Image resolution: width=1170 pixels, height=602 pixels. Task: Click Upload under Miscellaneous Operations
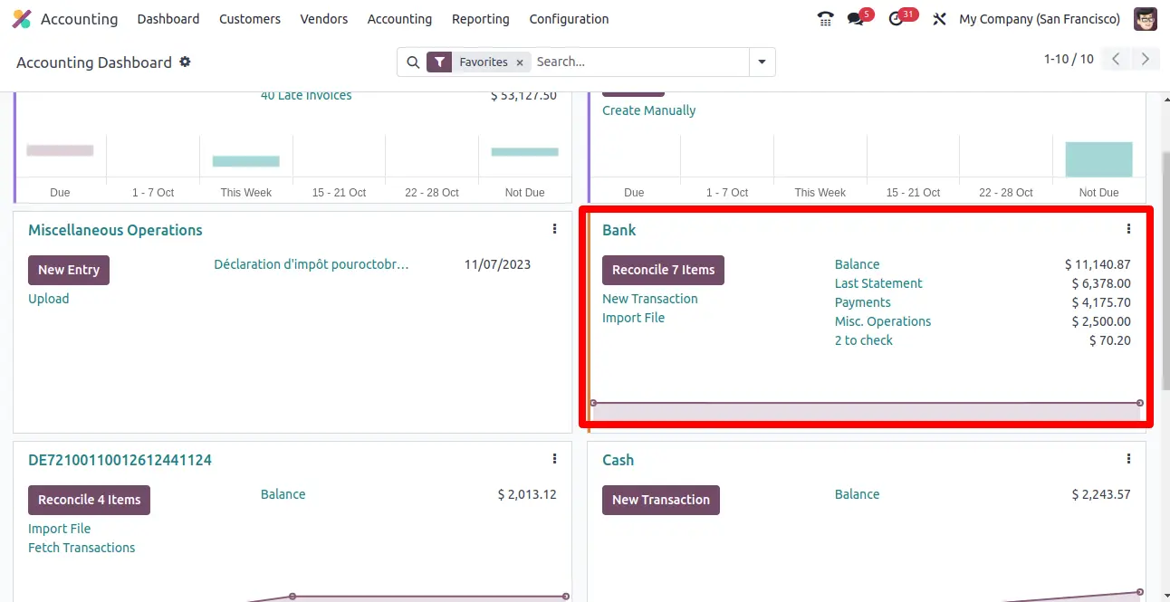49,299
